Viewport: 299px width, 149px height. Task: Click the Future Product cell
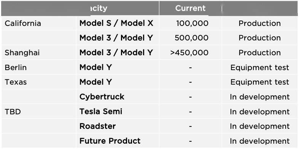110,141
